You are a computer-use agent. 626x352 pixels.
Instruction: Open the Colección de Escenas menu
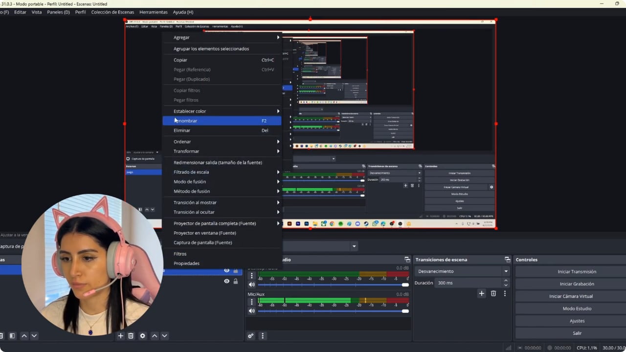pos(112,12)
